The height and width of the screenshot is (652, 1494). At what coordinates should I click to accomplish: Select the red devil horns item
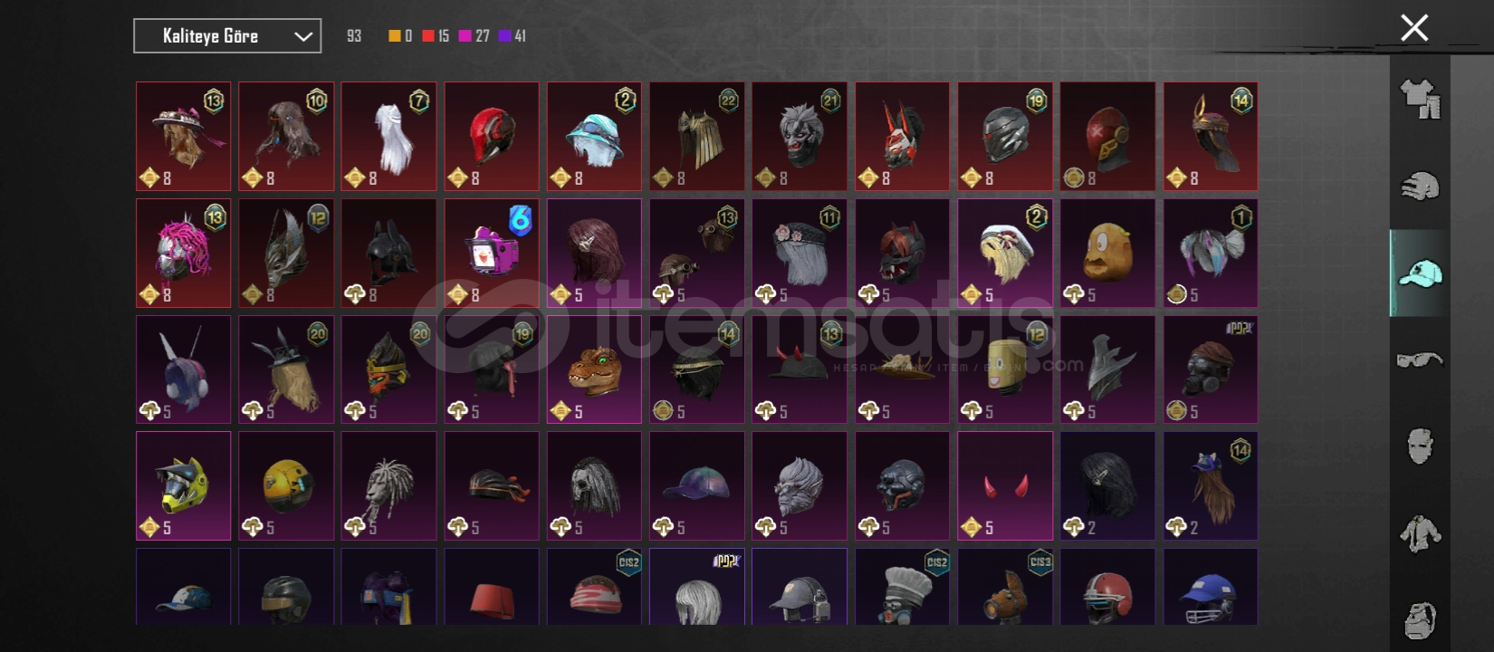point(1005,485)
